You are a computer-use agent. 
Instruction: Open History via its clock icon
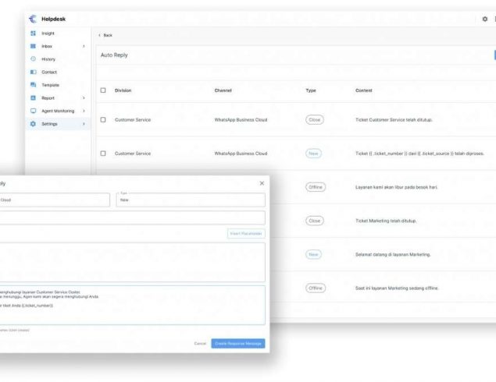coord(33,59)
